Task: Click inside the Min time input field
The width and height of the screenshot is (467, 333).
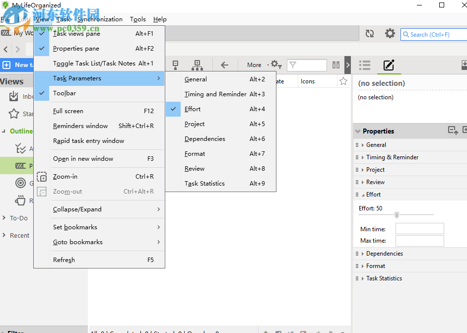Action: [419, 228]
